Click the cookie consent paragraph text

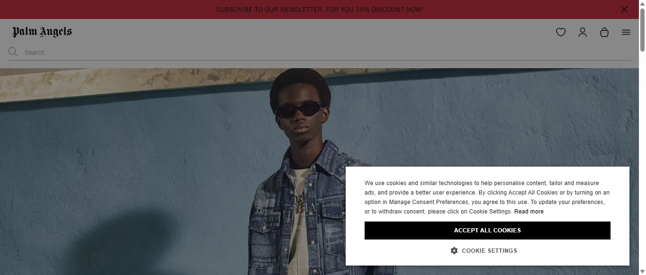pos(487,197)
